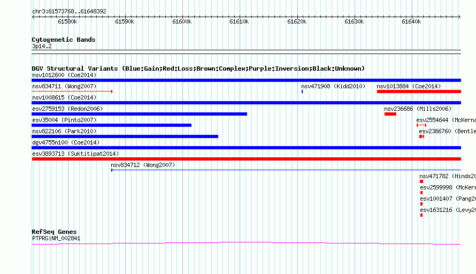Image resolution: width=476 pixels, height=274 pixels.
Task: Click the 3p14.2 cytogenetic band line
Action: tap(246, 52)
